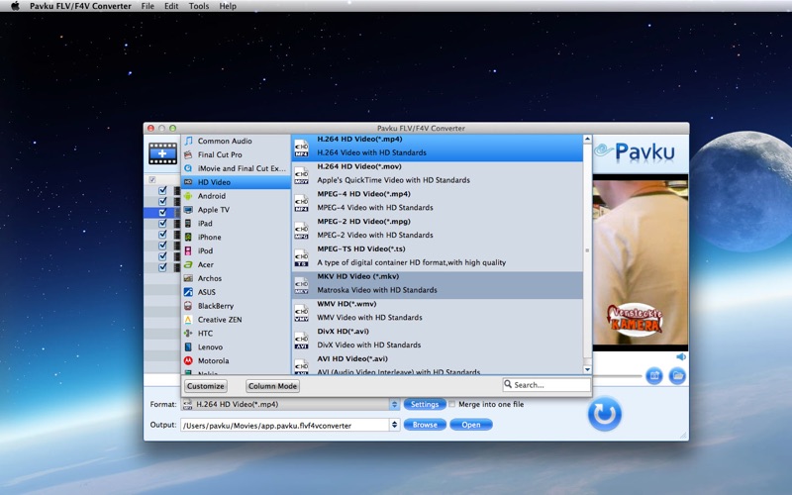Click the snapshot camera icon under preview
Viewport: 792px width, 495px height.
coord(654,376)
